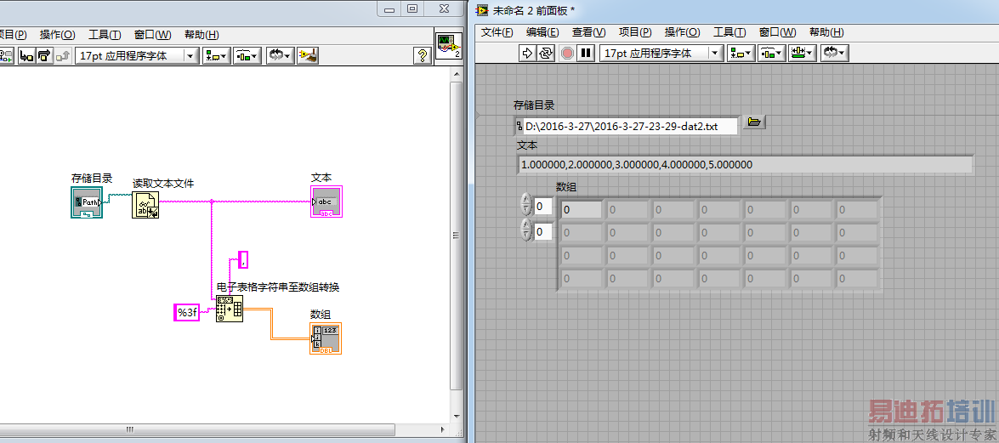999x443 pixels.
Task: Click block diagram vertical scrollbar
Action: [x=457, y=235]
